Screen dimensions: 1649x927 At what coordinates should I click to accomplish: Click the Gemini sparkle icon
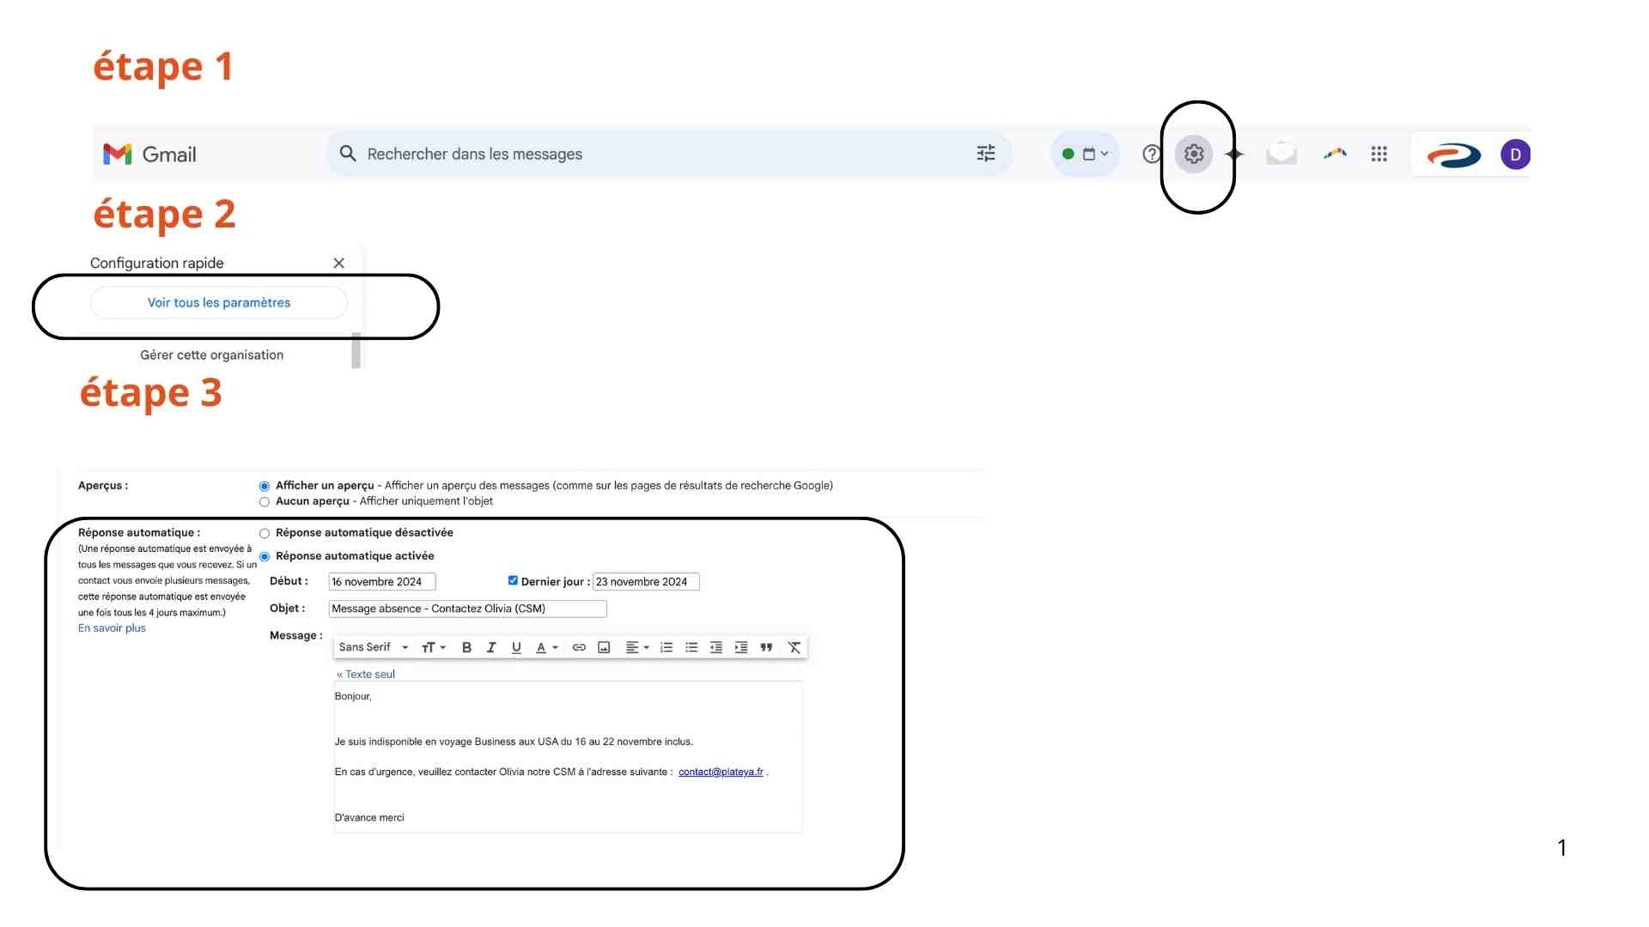(1234, 154)
